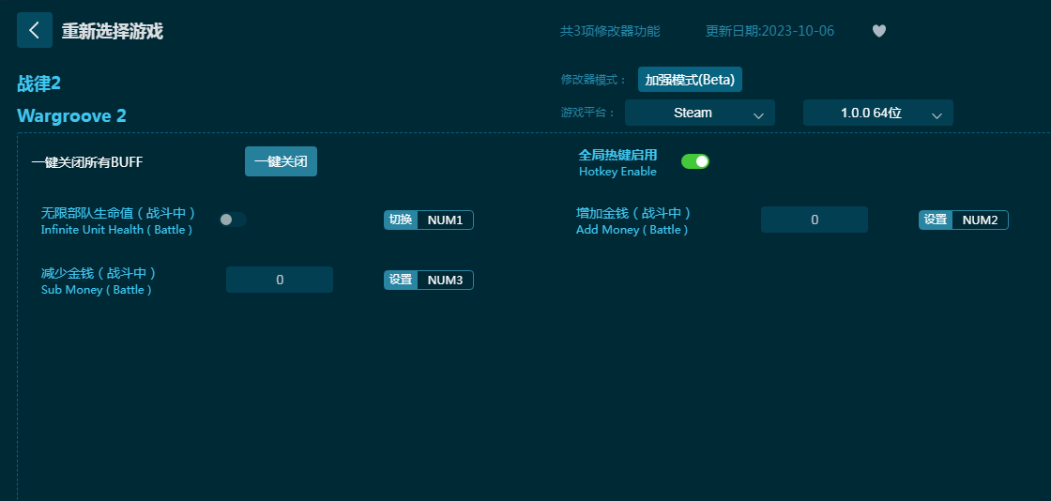Click the back arrow icon

[34, 30]
